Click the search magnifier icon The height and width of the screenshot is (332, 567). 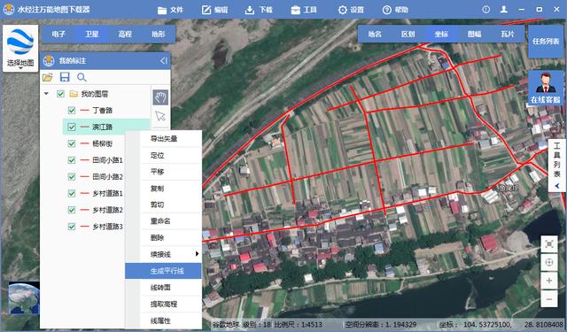click(x=82, y=77)
